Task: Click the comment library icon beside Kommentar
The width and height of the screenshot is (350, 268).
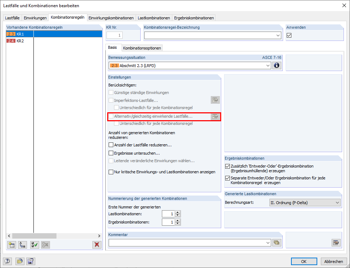Action: click(277, 243)
